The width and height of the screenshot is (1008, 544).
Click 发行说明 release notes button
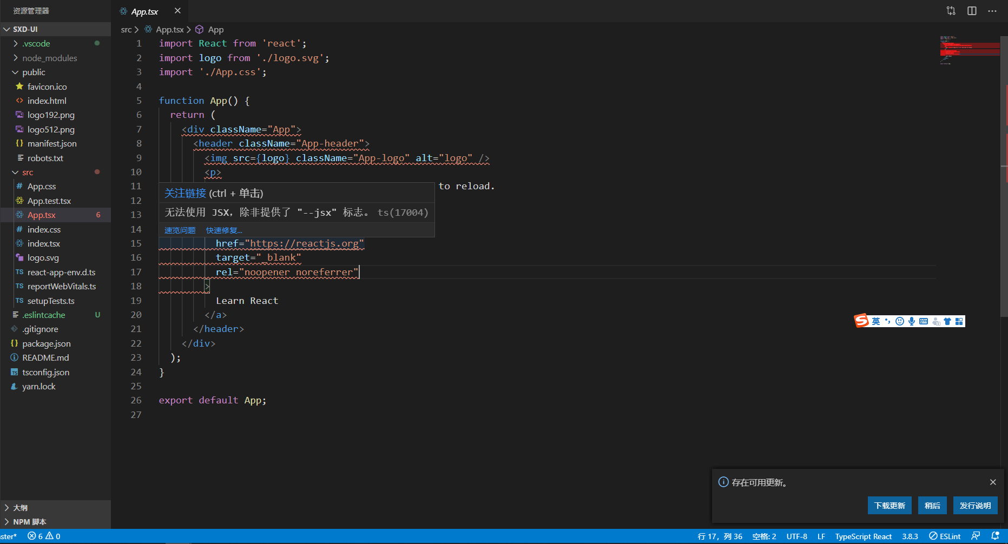pos(975,506)
